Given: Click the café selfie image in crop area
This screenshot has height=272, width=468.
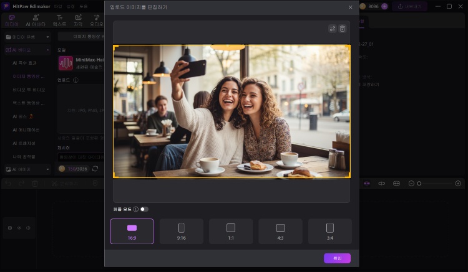Looking at the screenshot, I should coord(232,111).
